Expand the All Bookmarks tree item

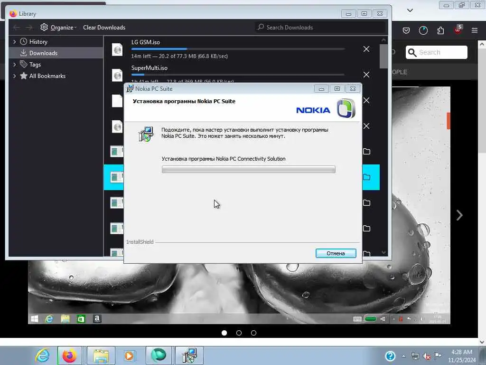[14, 76]
